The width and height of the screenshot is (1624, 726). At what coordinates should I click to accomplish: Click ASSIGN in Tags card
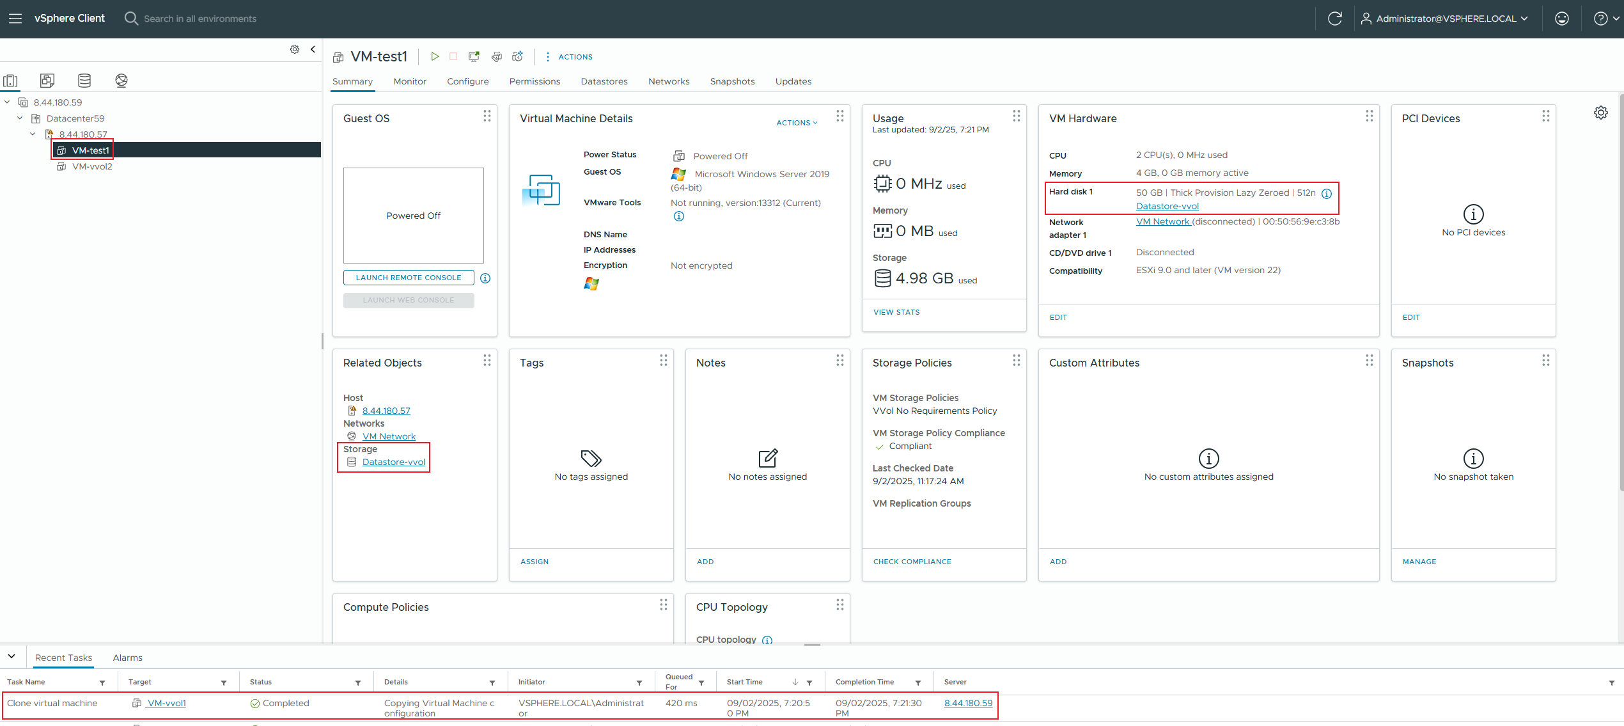pyautogui.click(x=535, y=562)
